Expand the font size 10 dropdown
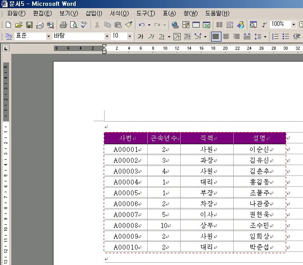The height and width of the screenshot is (265, 303). pos(130,36)
